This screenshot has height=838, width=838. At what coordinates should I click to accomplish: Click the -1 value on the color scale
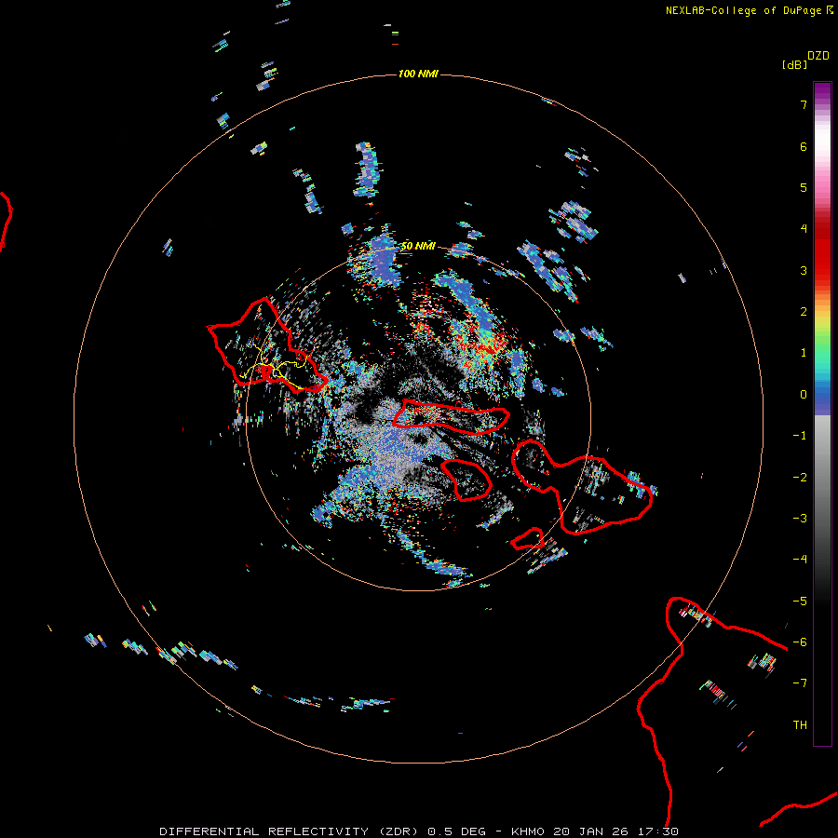(x=800, y=436)
